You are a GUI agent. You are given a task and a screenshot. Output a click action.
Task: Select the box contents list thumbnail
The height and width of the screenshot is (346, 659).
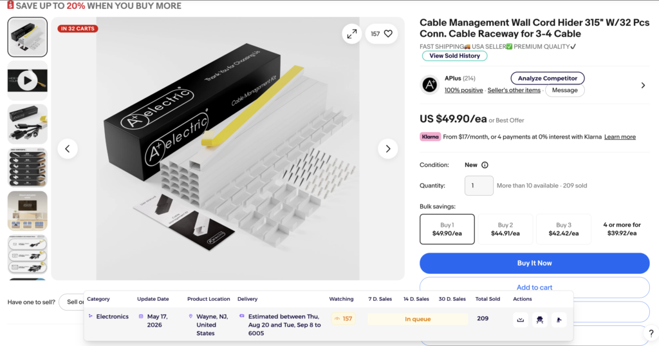tap(27, 168)
